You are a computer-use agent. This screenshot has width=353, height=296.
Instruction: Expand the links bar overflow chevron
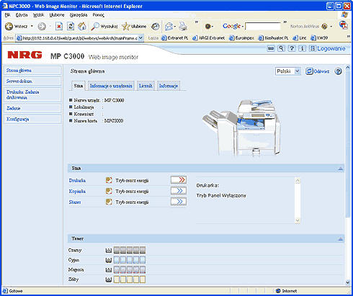(x=348, y=37)
